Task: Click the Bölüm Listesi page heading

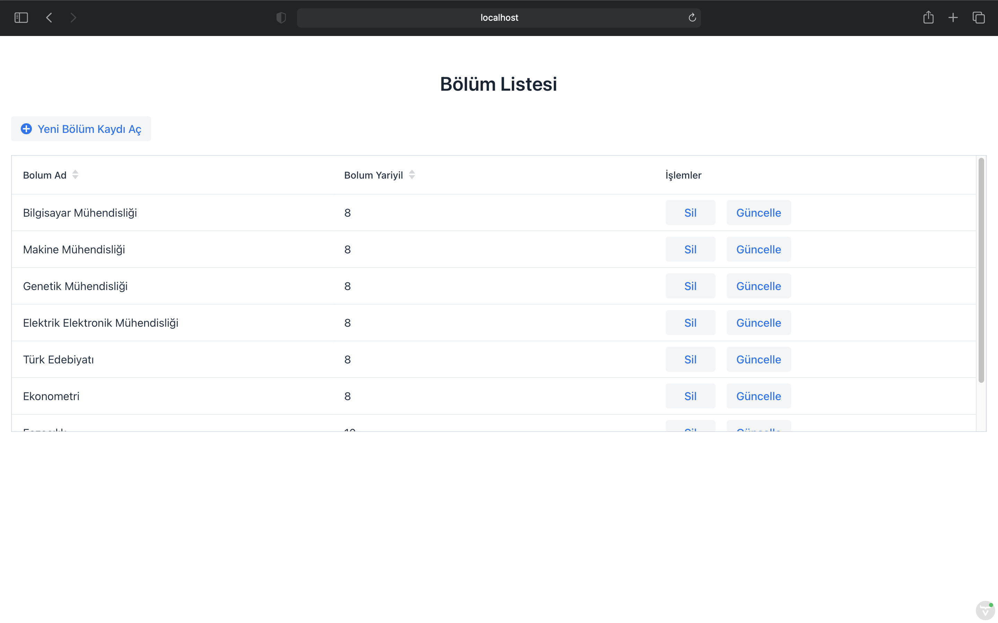Action: click(x=498, y=84)
